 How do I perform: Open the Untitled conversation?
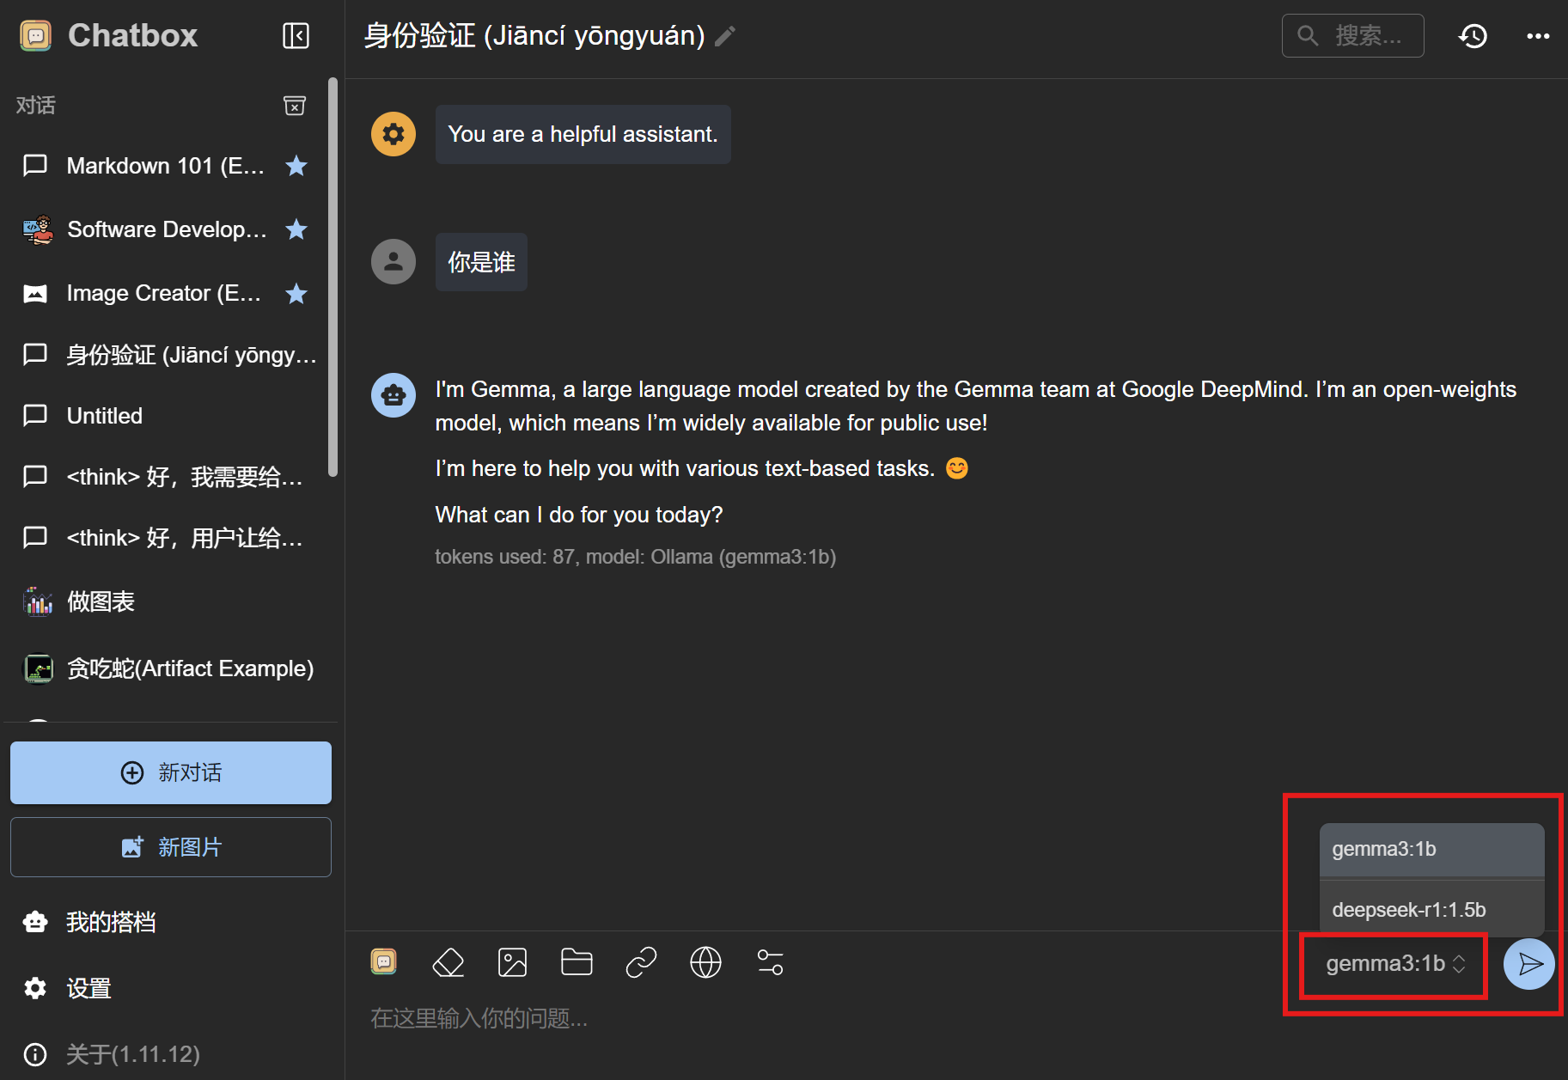point(165,416)
